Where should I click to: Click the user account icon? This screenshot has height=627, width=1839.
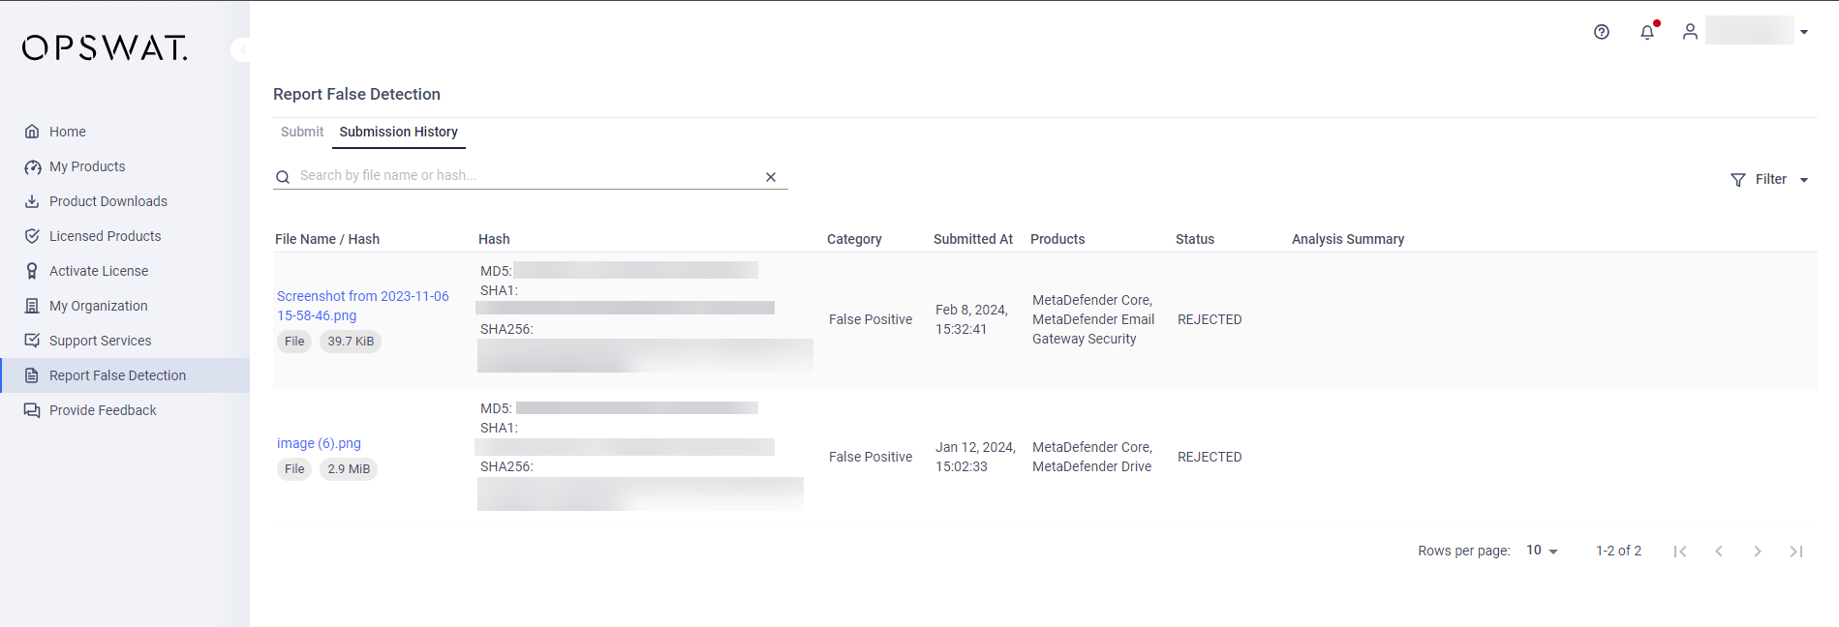tap(1690, 32)
